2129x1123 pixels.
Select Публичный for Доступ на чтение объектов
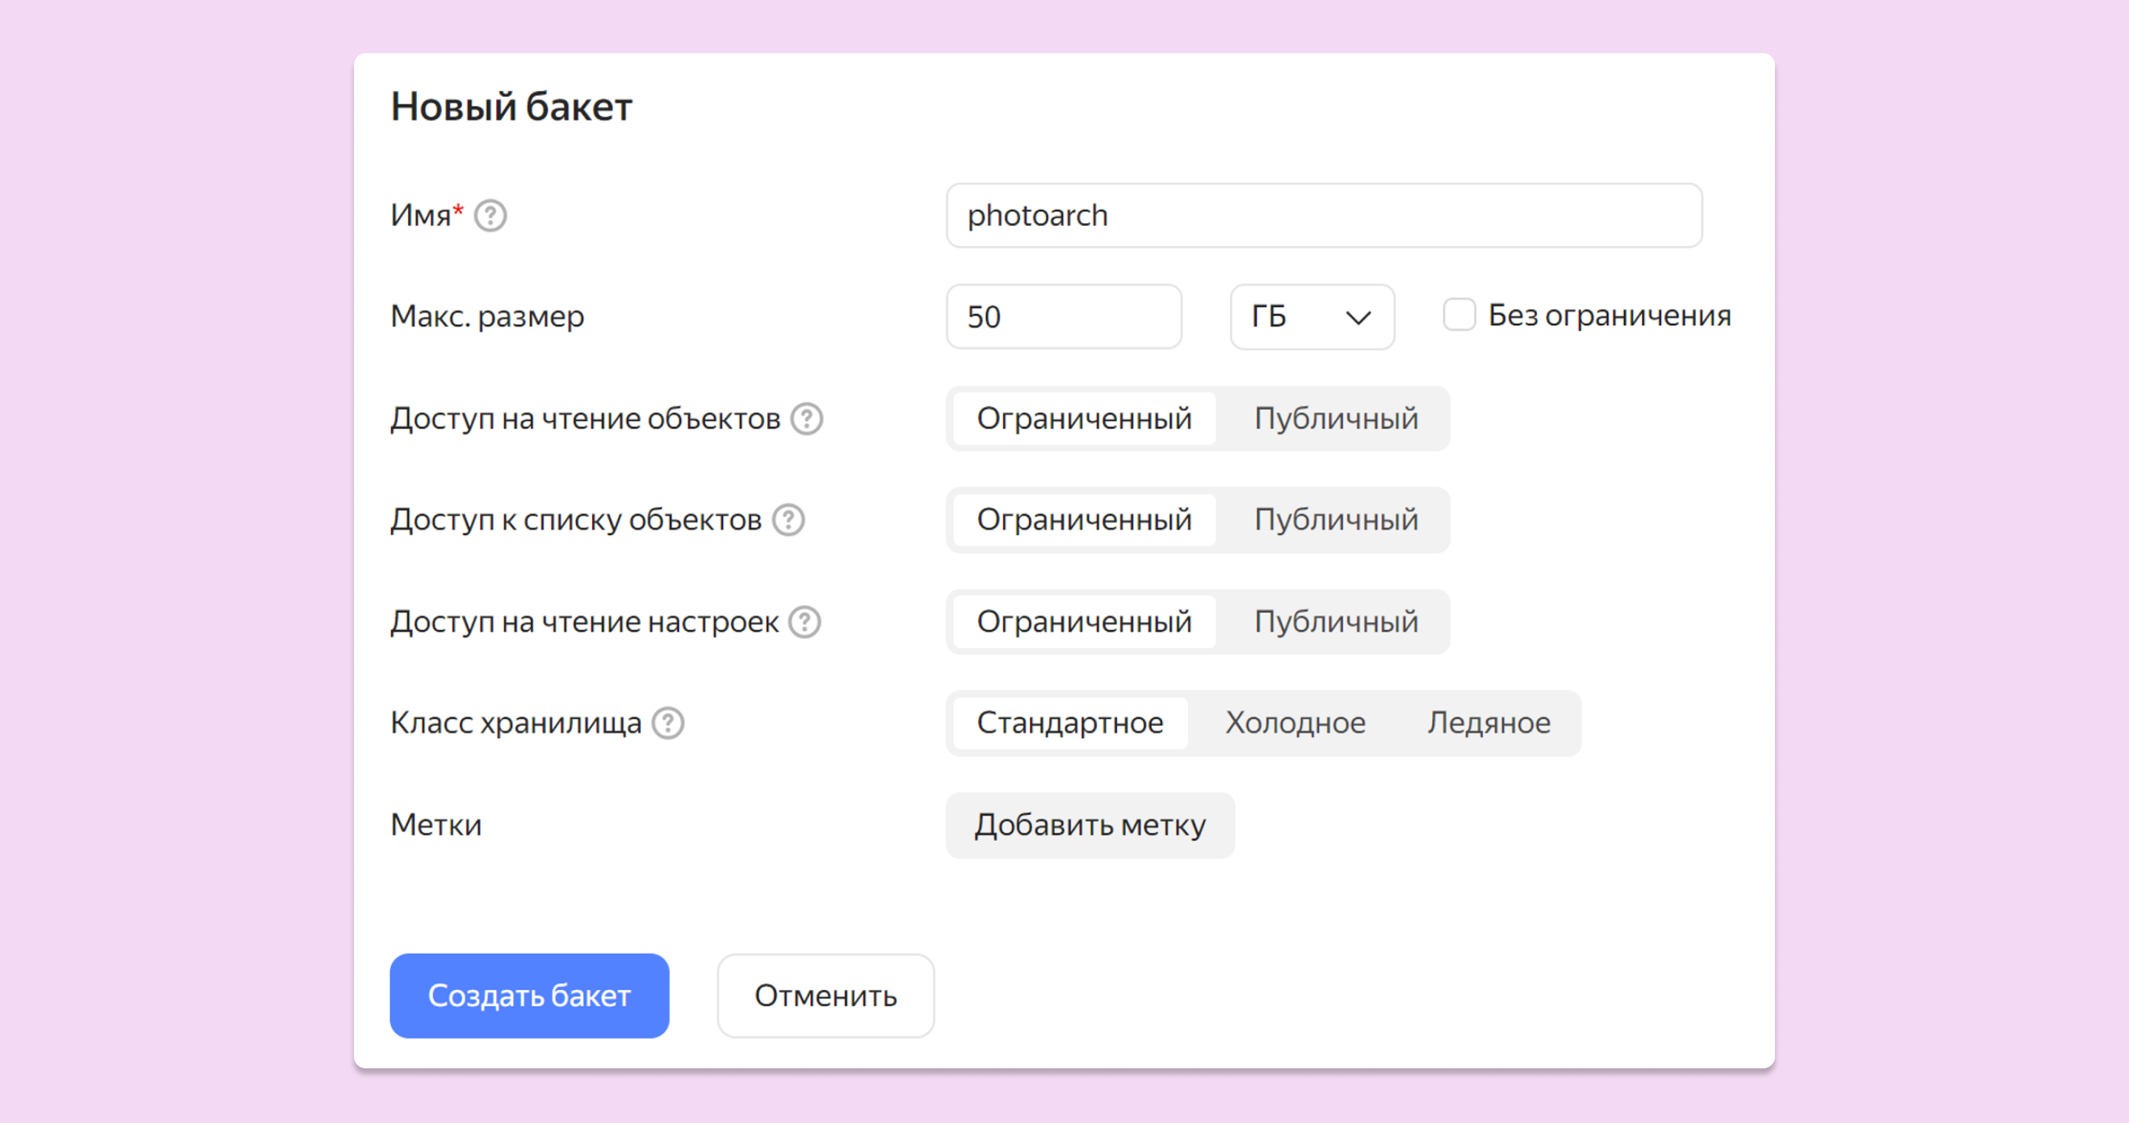pos(1336,419)
